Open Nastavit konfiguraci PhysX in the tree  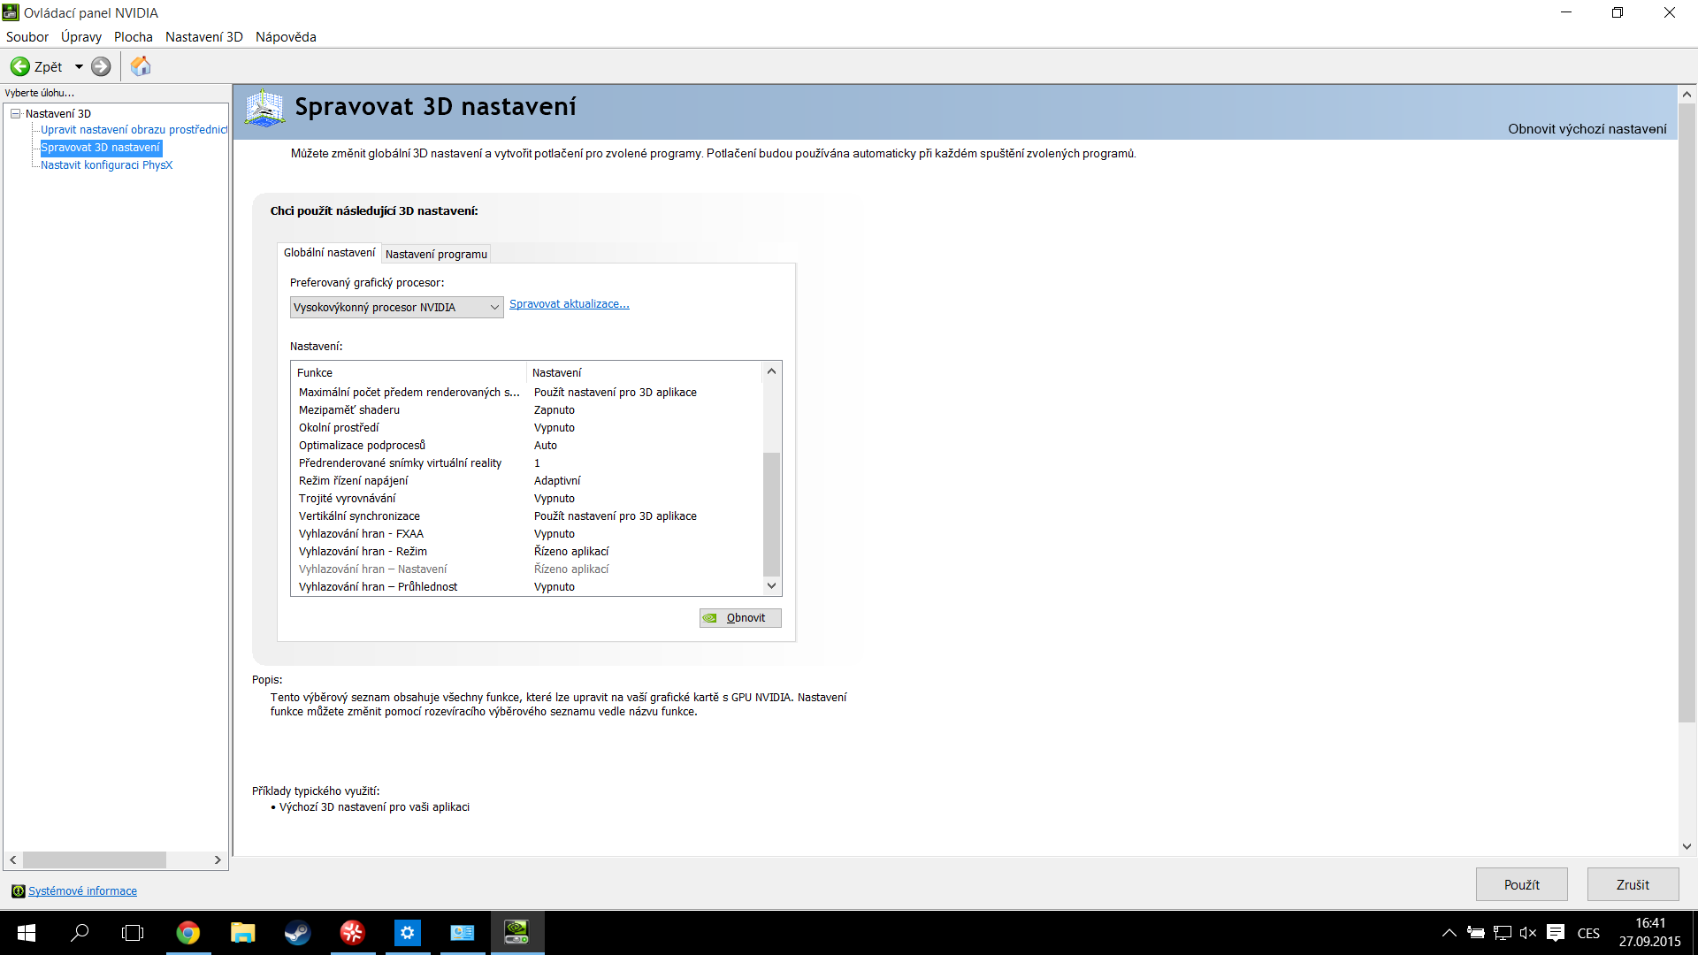click(106, 165)
